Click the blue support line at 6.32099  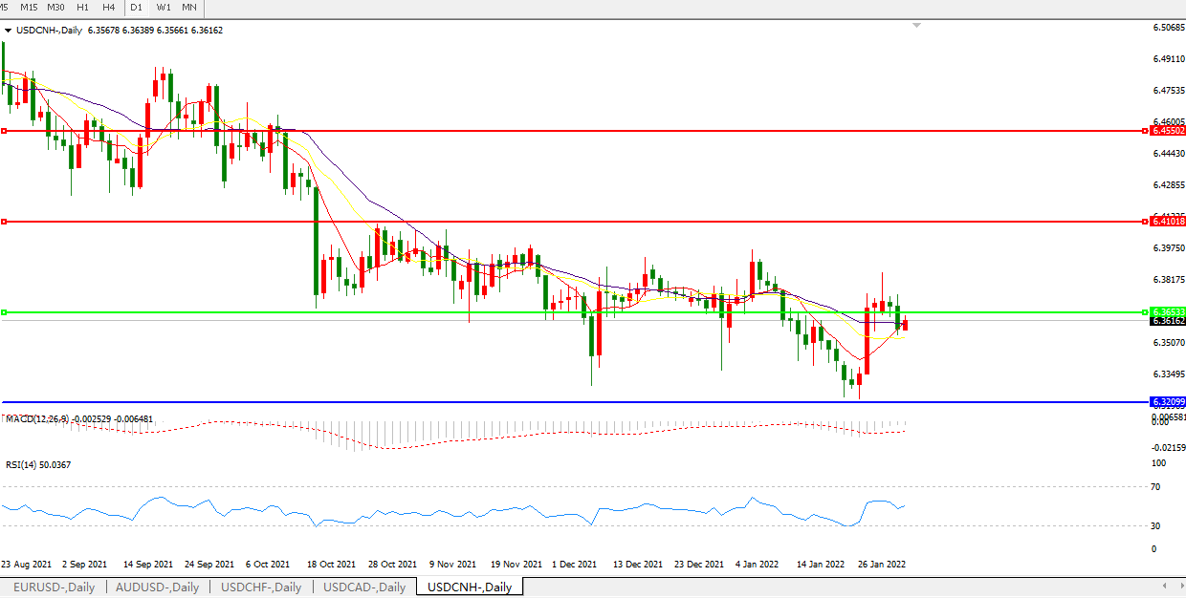coord(574,402)
